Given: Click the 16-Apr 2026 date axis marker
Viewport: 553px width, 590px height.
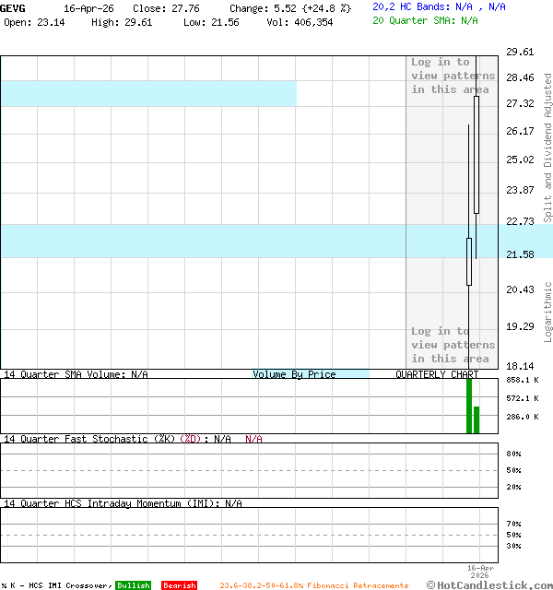Looking at the screenshot, I should pos(481,572).
